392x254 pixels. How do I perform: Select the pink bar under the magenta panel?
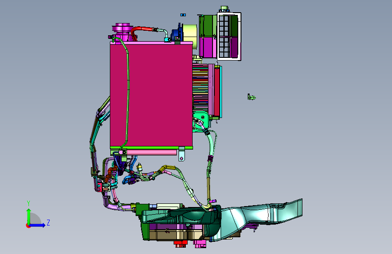coord(151,152)
